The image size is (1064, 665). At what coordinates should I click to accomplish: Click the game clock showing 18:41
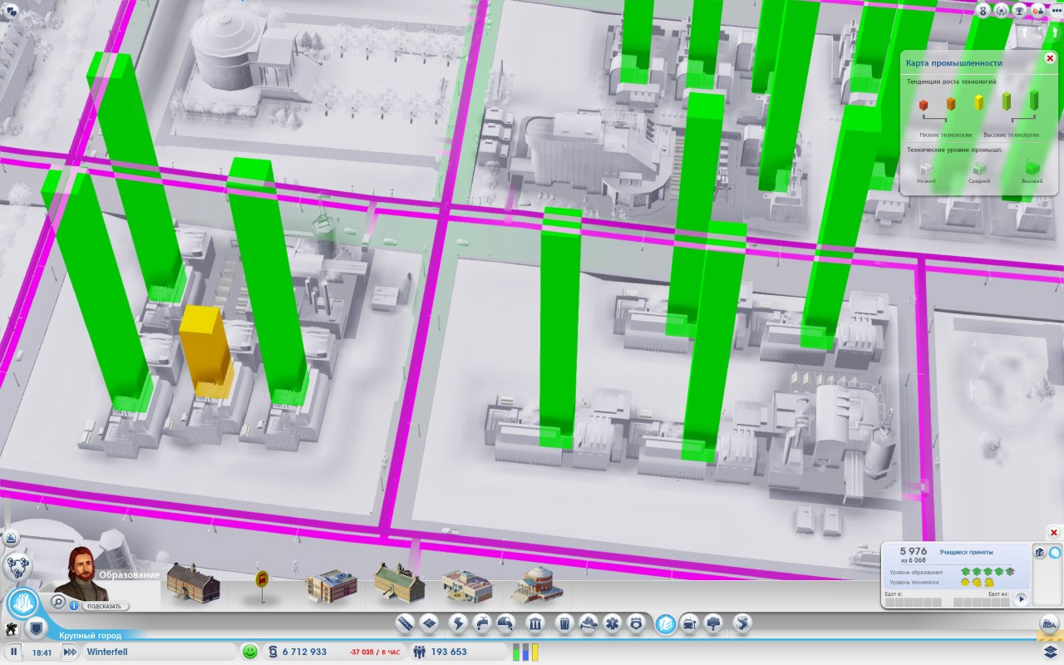click(42, 653)
